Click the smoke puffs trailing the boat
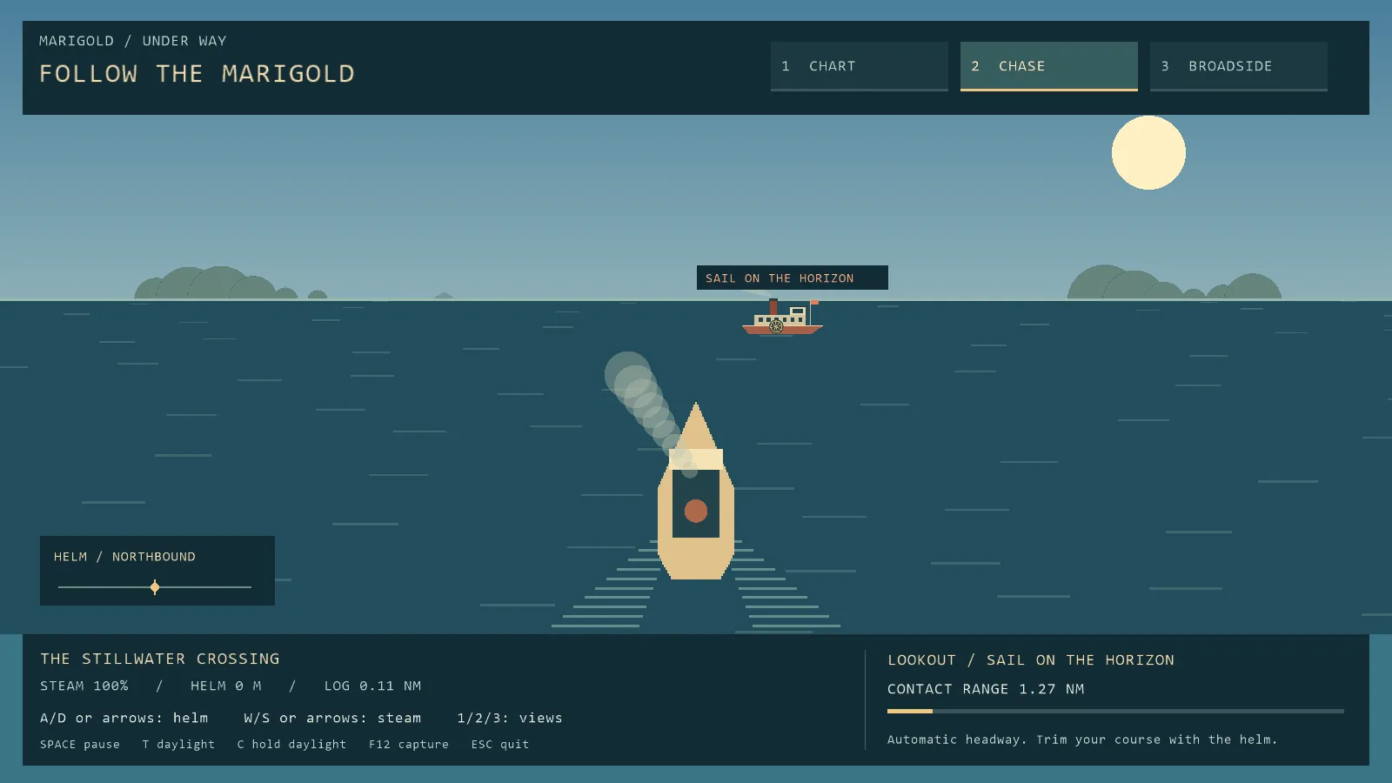 point(651,413)
